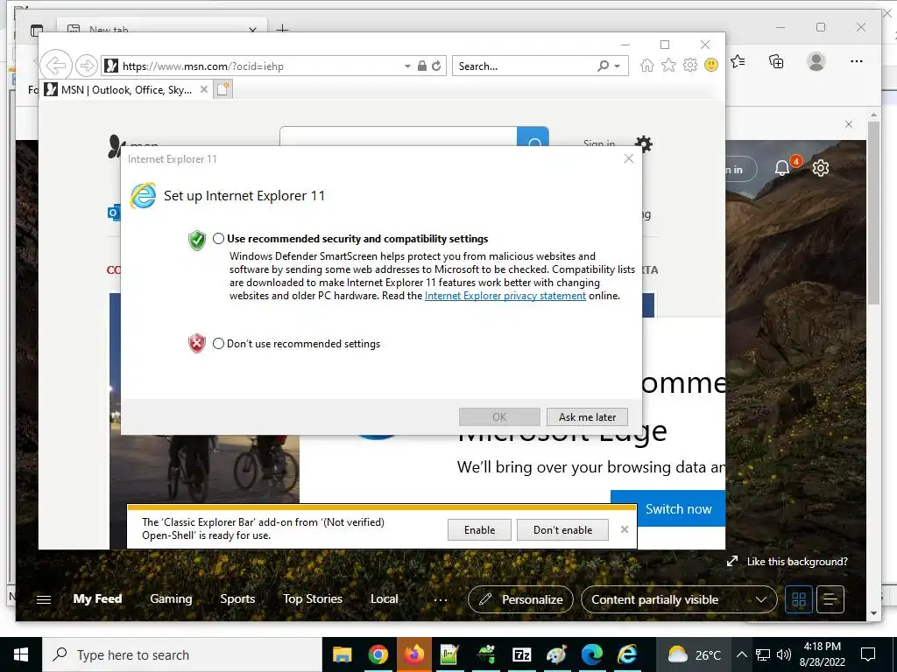
Task: Open the Edge profile avatar
Action: (816, 61)
